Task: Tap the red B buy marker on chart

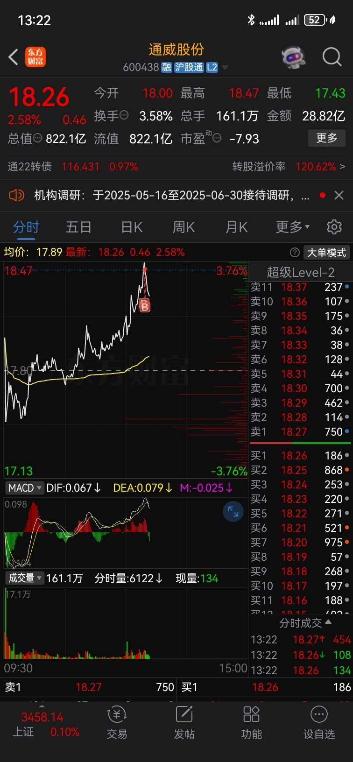Action: point(145,306)
